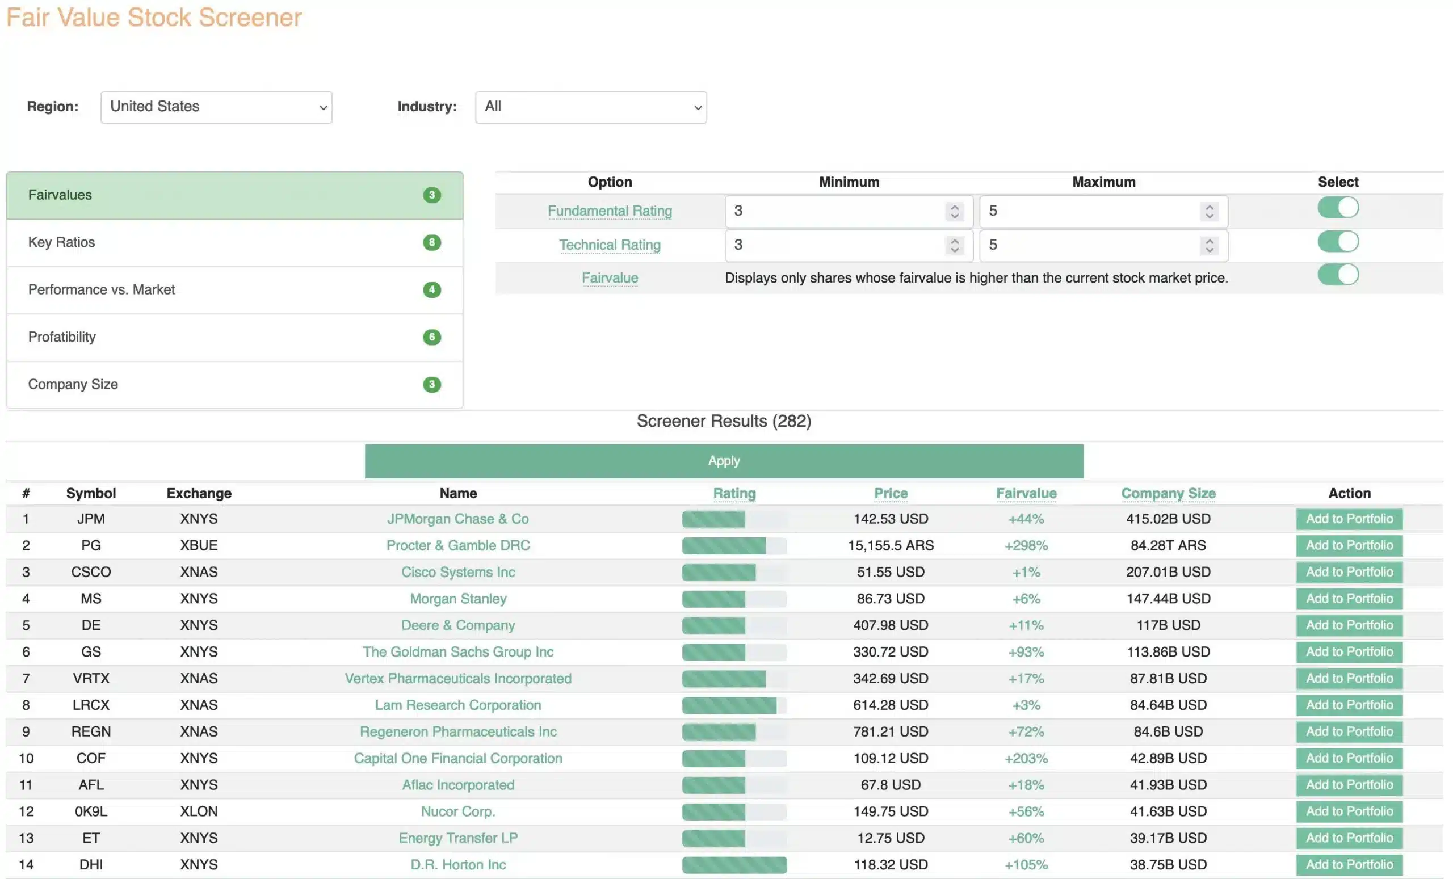Click the rating bar for JPM

(734, 519)
